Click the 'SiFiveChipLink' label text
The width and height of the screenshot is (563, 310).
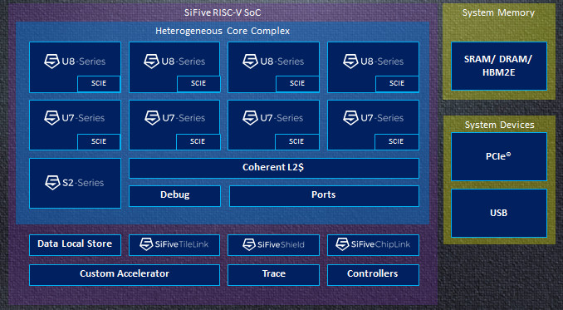click(380, 244)
